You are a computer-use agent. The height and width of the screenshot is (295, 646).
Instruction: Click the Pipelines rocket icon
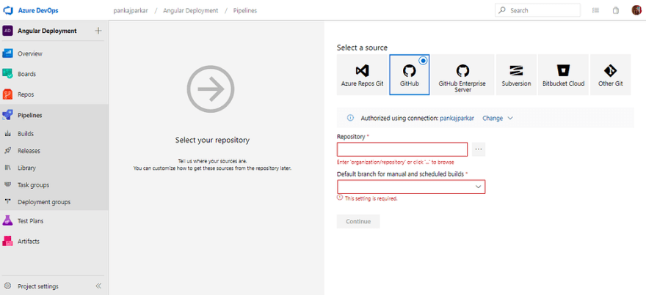tap(7, 115)
